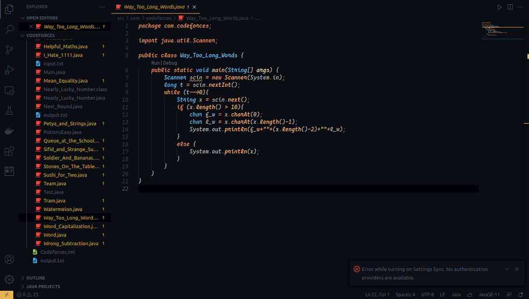This screenshot has width=529, height=299.
Task: Open the editor More Actions ellipsis menu
Action: [x=520, y=7]
